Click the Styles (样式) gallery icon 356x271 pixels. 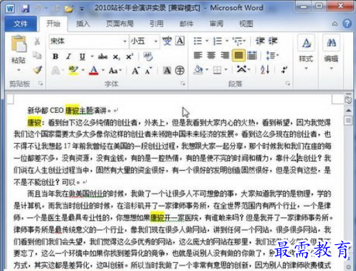point(306,43)
